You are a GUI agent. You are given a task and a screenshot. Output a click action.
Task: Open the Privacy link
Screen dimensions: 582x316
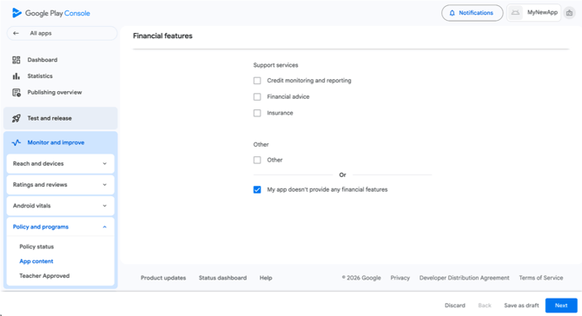point(400,278)
